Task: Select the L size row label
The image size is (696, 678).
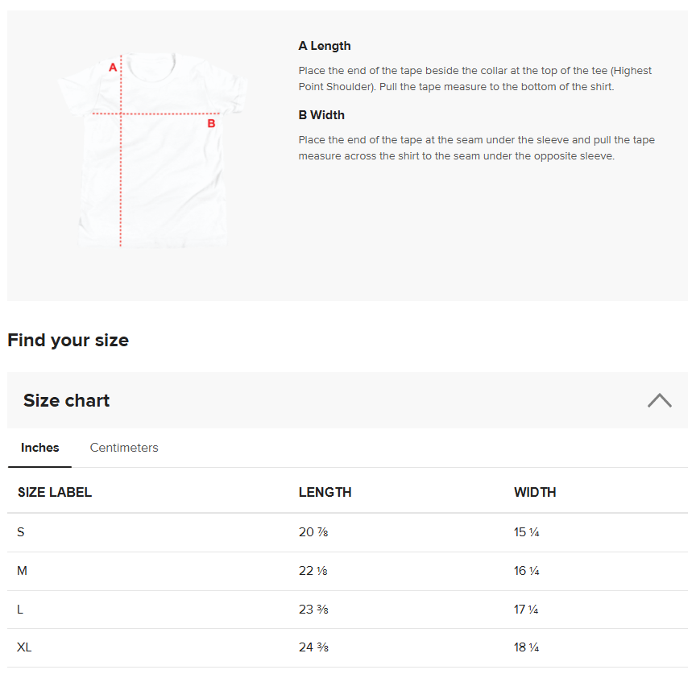Action: pos(21,610)
